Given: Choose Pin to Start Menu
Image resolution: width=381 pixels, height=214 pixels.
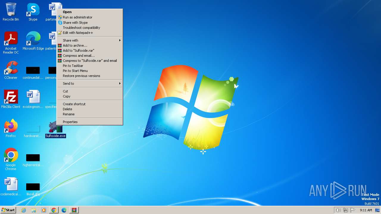Looking at the screenshot, I should [90, 71].
